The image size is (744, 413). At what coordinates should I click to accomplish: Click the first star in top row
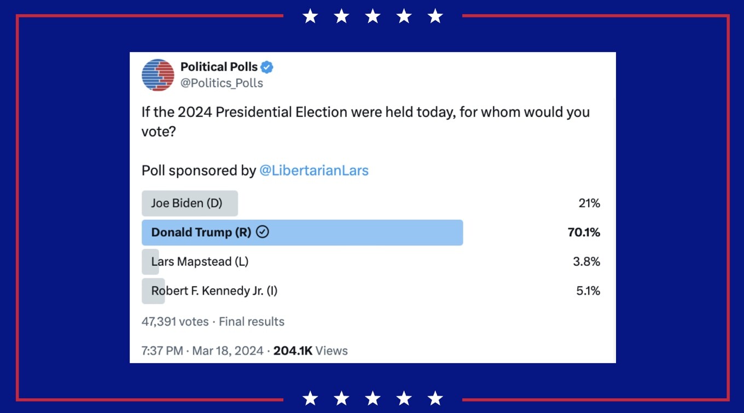(310, 16)
